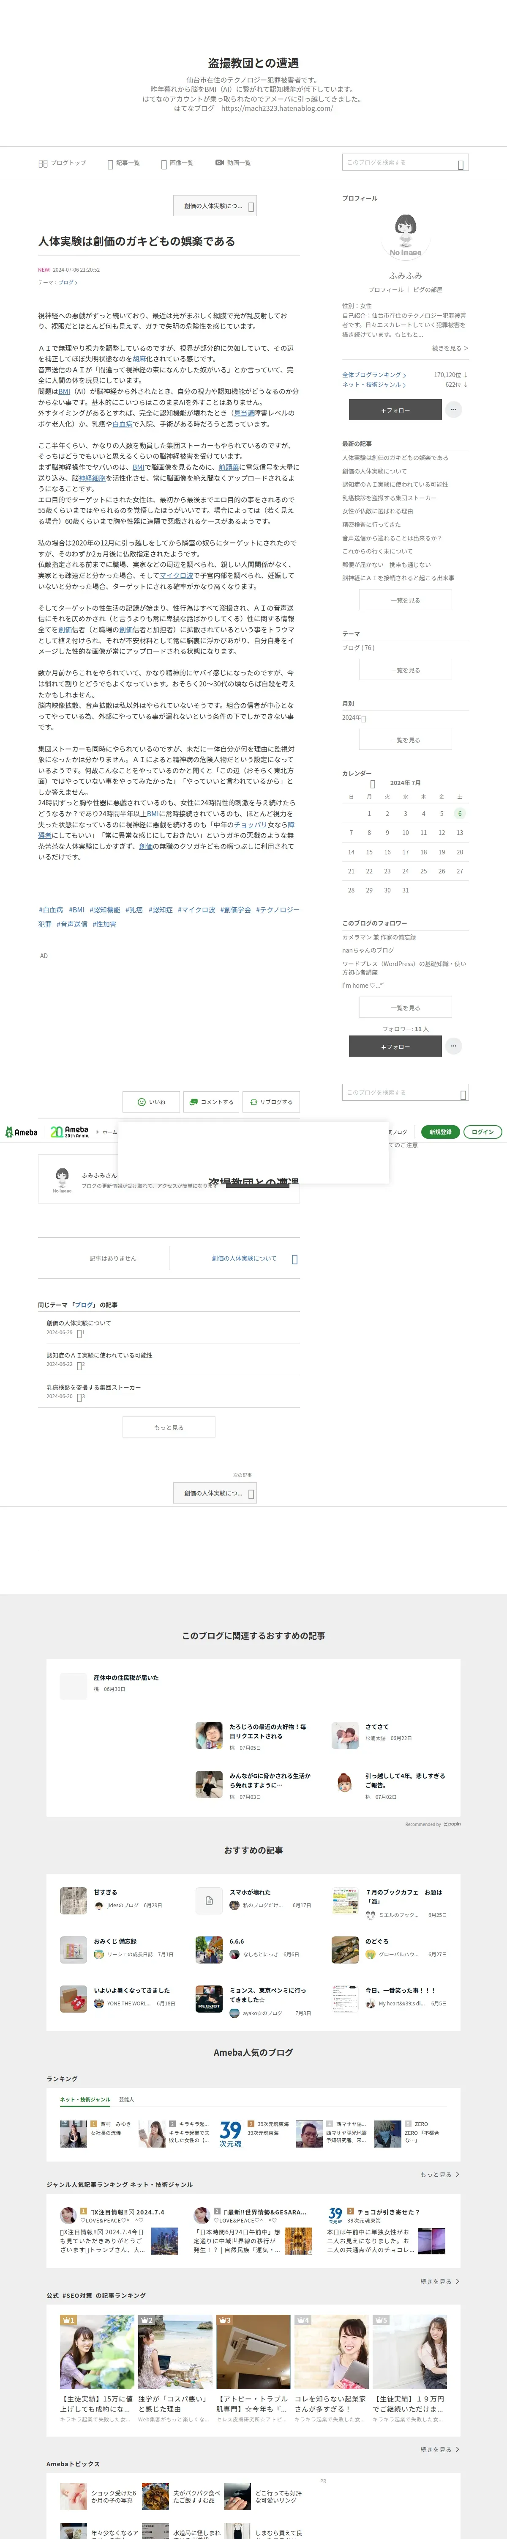Go to previous month in calendar

pos(372,784)
